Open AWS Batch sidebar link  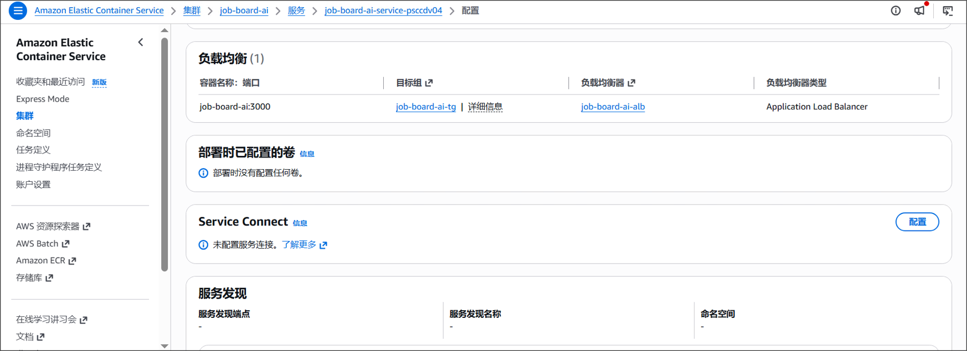tap(37, 244)
